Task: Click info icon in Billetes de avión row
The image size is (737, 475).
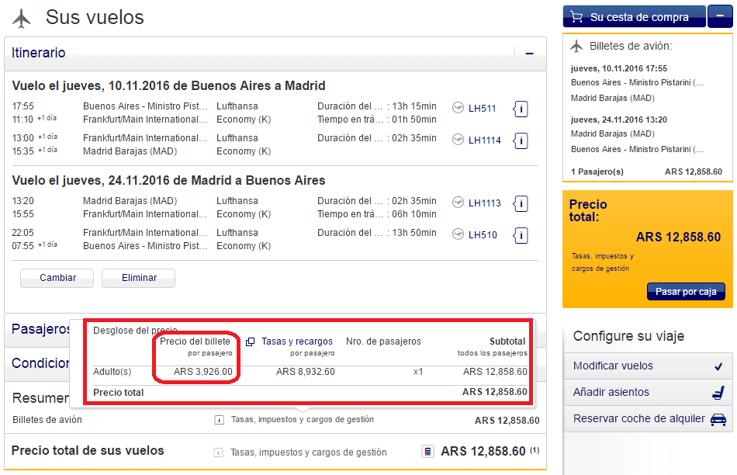Action: [219, 419]
